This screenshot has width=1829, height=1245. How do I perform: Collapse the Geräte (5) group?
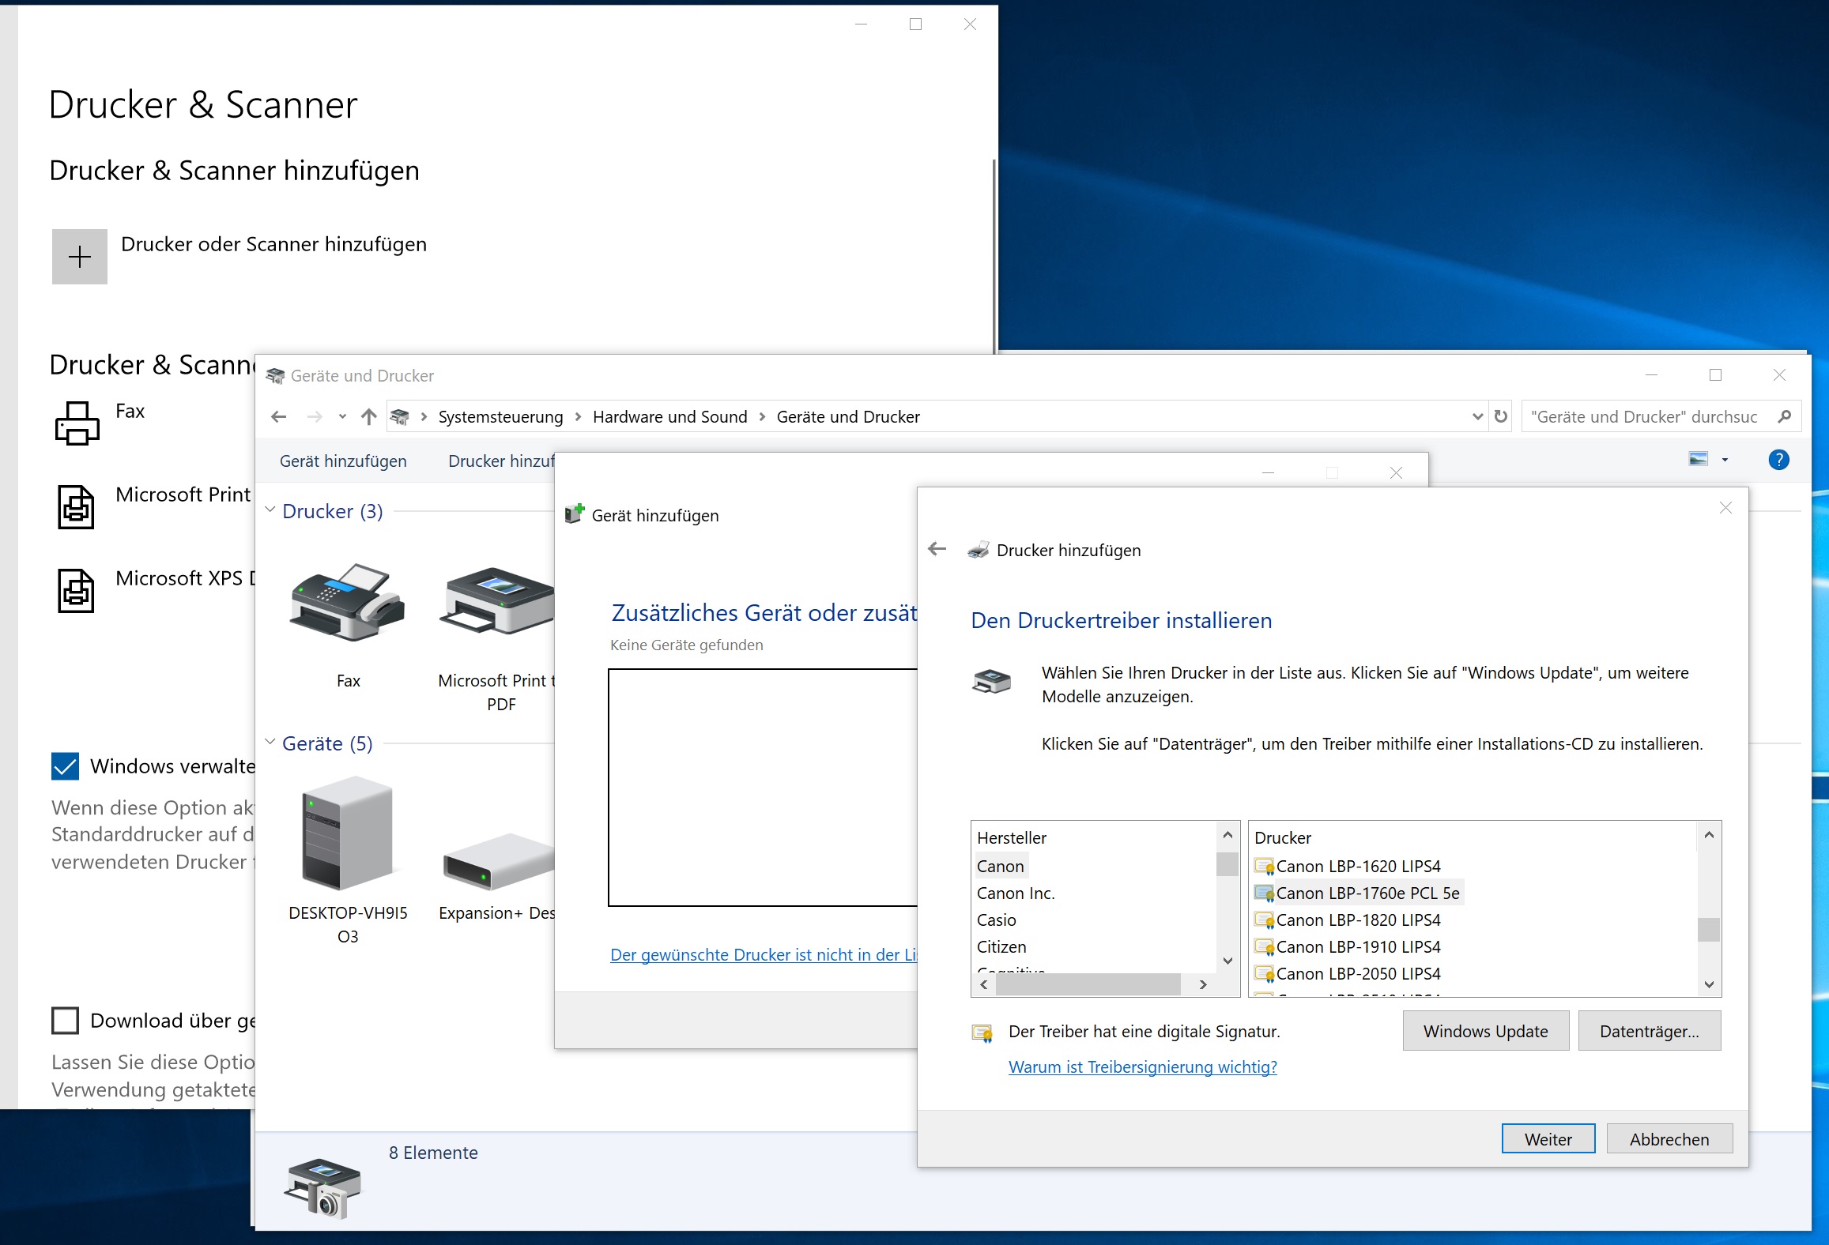[x=270, y=743]
